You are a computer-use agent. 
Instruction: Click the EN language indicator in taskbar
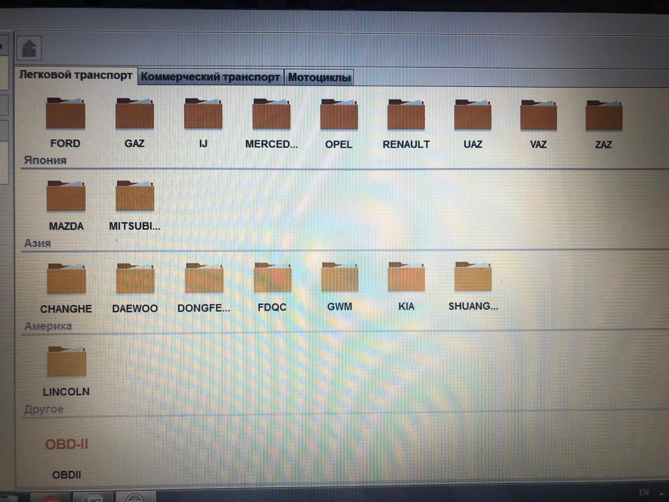pos(644,493)
